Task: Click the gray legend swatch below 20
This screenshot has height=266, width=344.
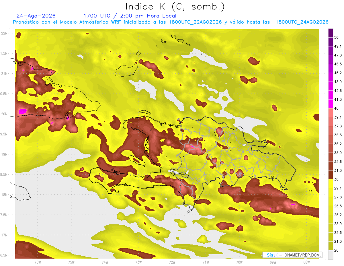Action: coord(331,255)
